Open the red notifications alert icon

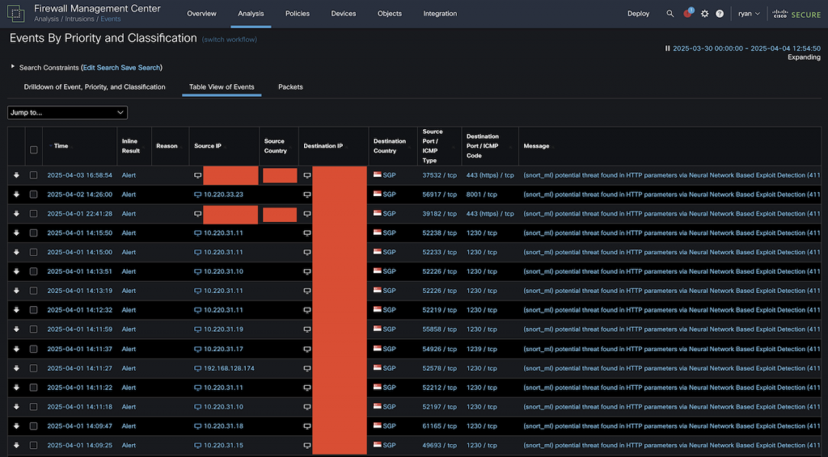click(687, 13)
